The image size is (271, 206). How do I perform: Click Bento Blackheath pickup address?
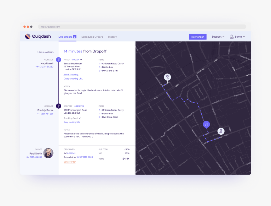(73, 67)
